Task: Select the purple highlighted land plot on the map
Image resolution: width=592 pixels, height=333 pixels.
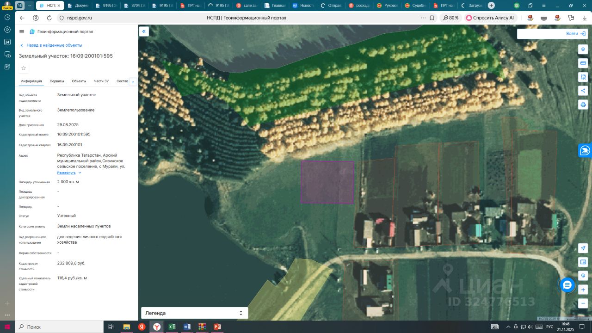Action: point(327,182)
